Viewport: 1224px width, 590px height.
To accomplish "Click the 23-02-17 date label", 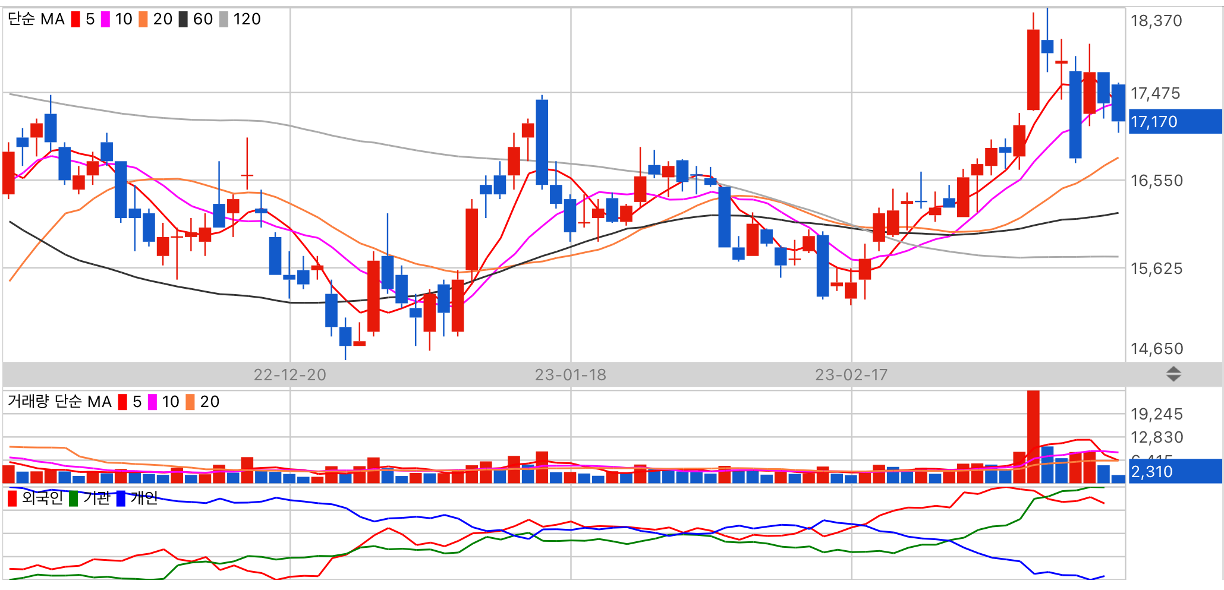I will coord(851,375).
